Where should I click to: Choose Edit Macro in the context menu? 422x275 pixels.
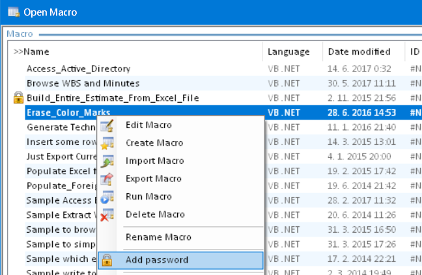click(x=148, y=125)
